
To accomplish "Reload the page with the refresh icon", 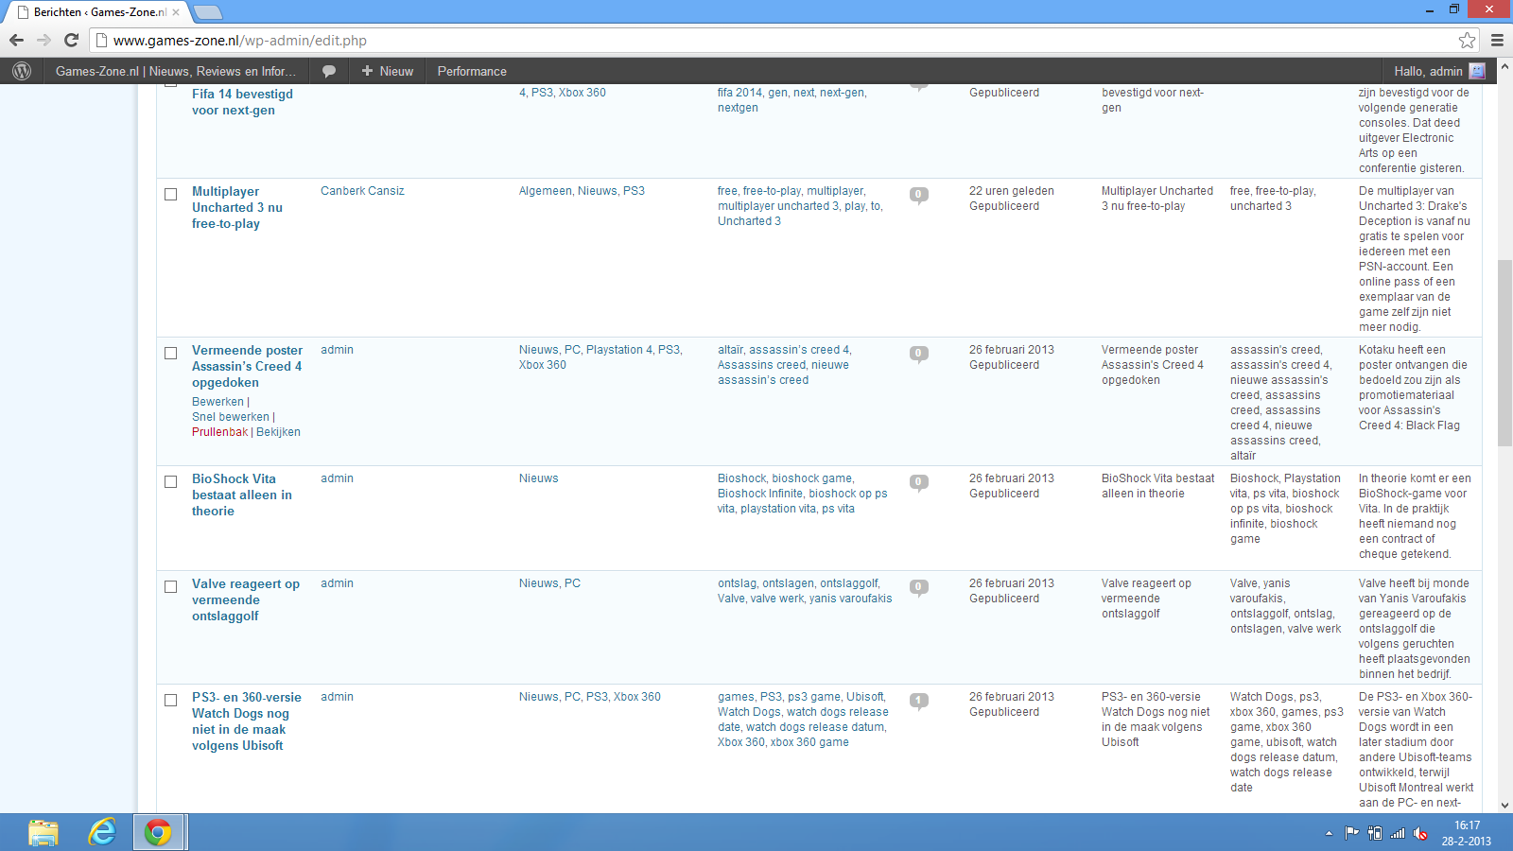I will pyautogui.click(x=71, y=40).
